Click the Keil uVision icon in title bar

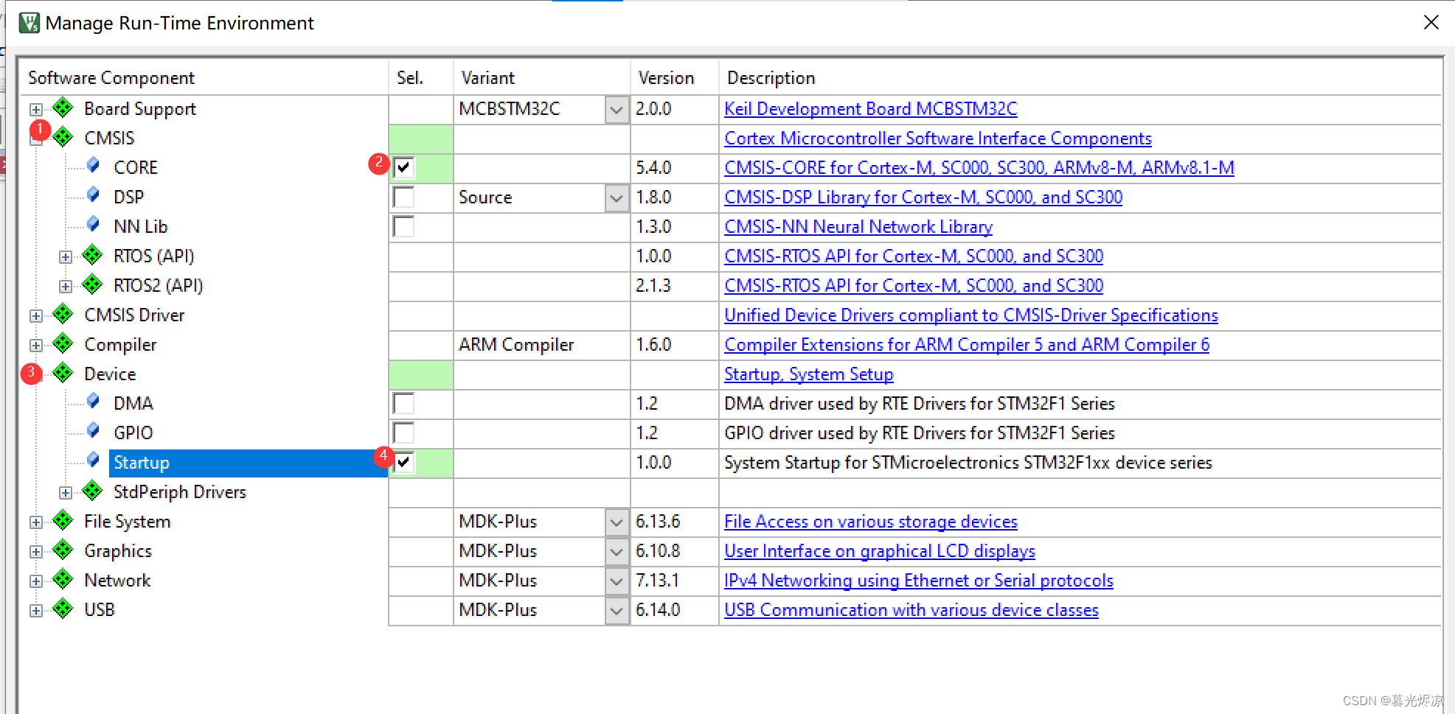[29, 23]
